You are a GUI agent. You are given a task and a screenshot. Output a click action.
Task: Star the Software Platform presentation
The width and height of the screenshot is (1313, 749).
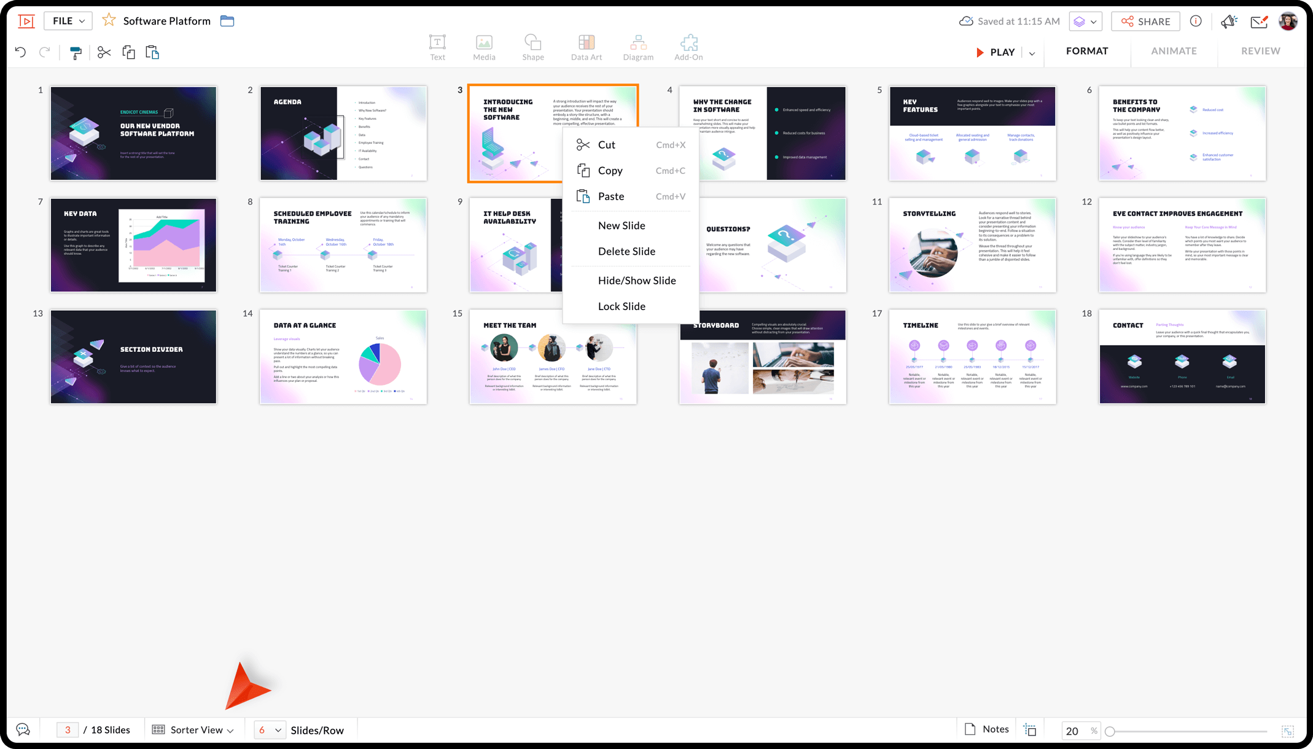click(109, 20)
